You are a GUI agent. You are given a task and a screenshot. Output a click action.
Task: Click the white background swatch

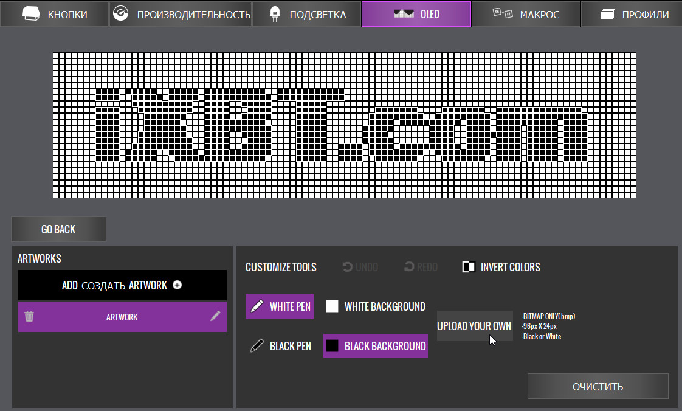point(332,306)
